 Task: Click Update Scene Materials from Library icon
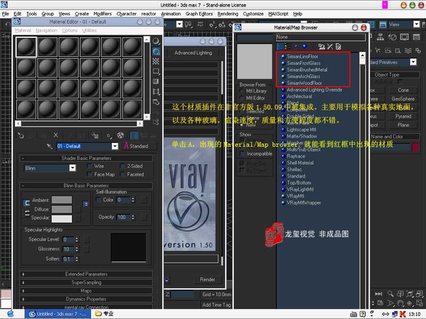point(322,47)
